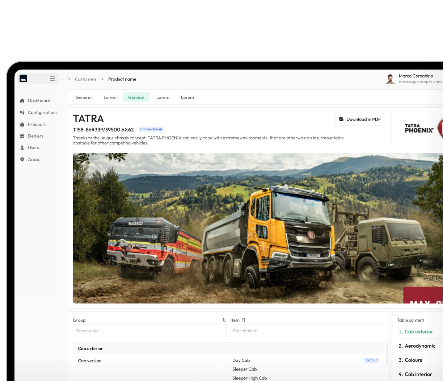Click the Configurations sliders icon

[22, 113]
